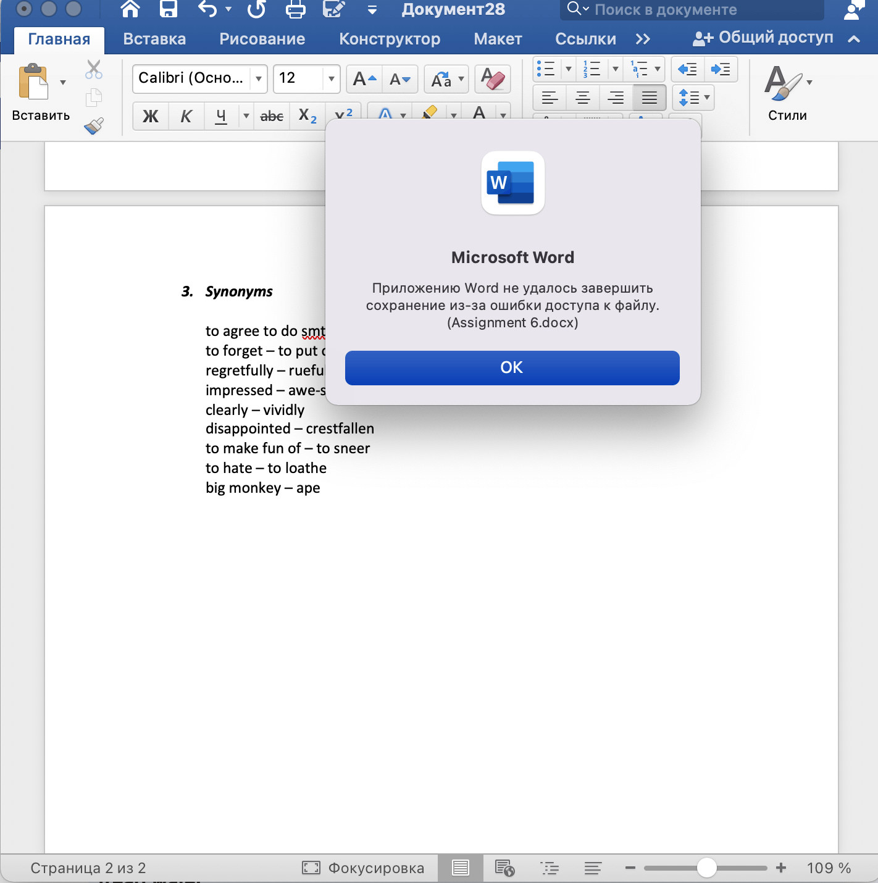Switch to the Макет tab
Viewport: 878px width, 883px height.
pyautogui.click(x=498, y=40)
